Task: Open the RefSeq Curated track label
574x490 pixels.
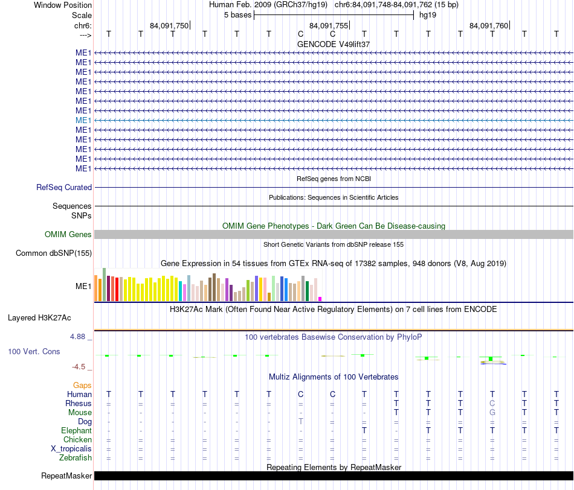Action: [63, 187]
